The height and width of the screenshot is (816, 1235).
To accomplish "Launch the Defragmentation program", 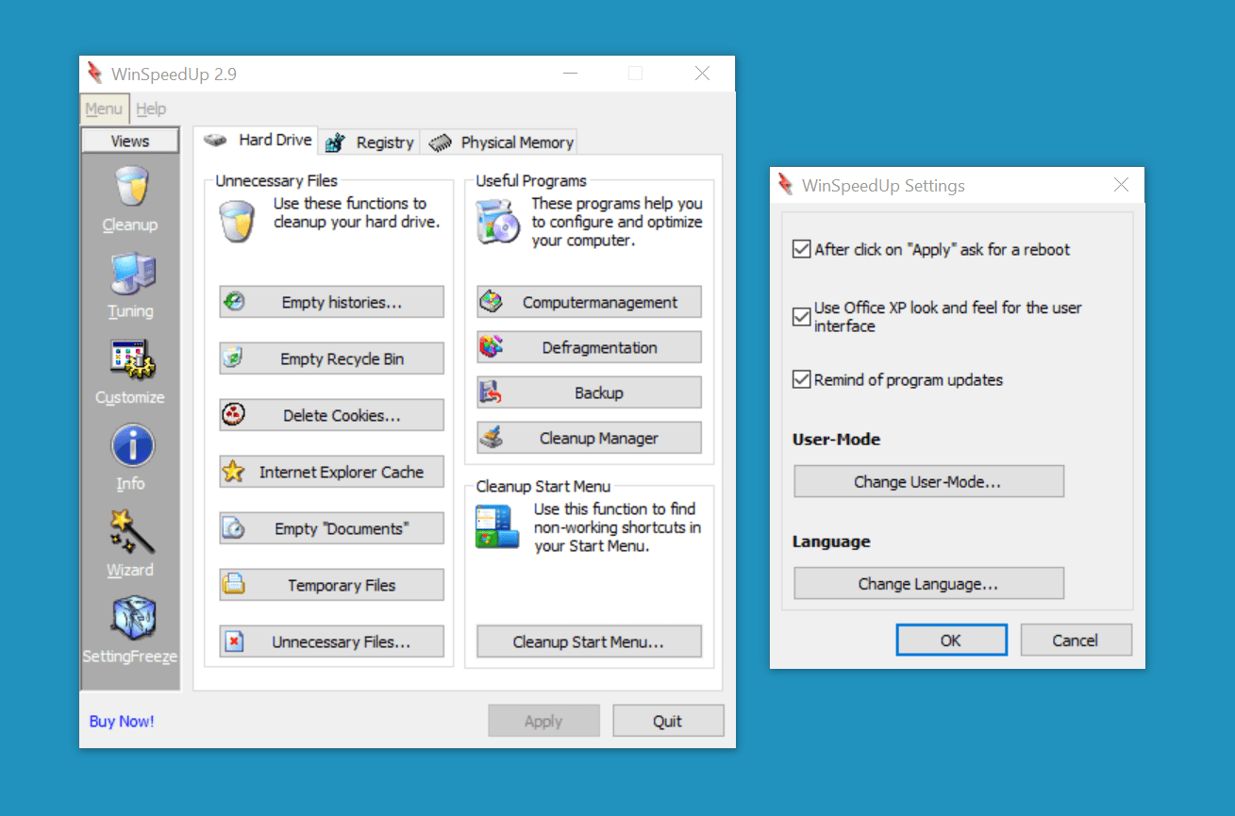I will pyautogui.click(x=590, y=347).
